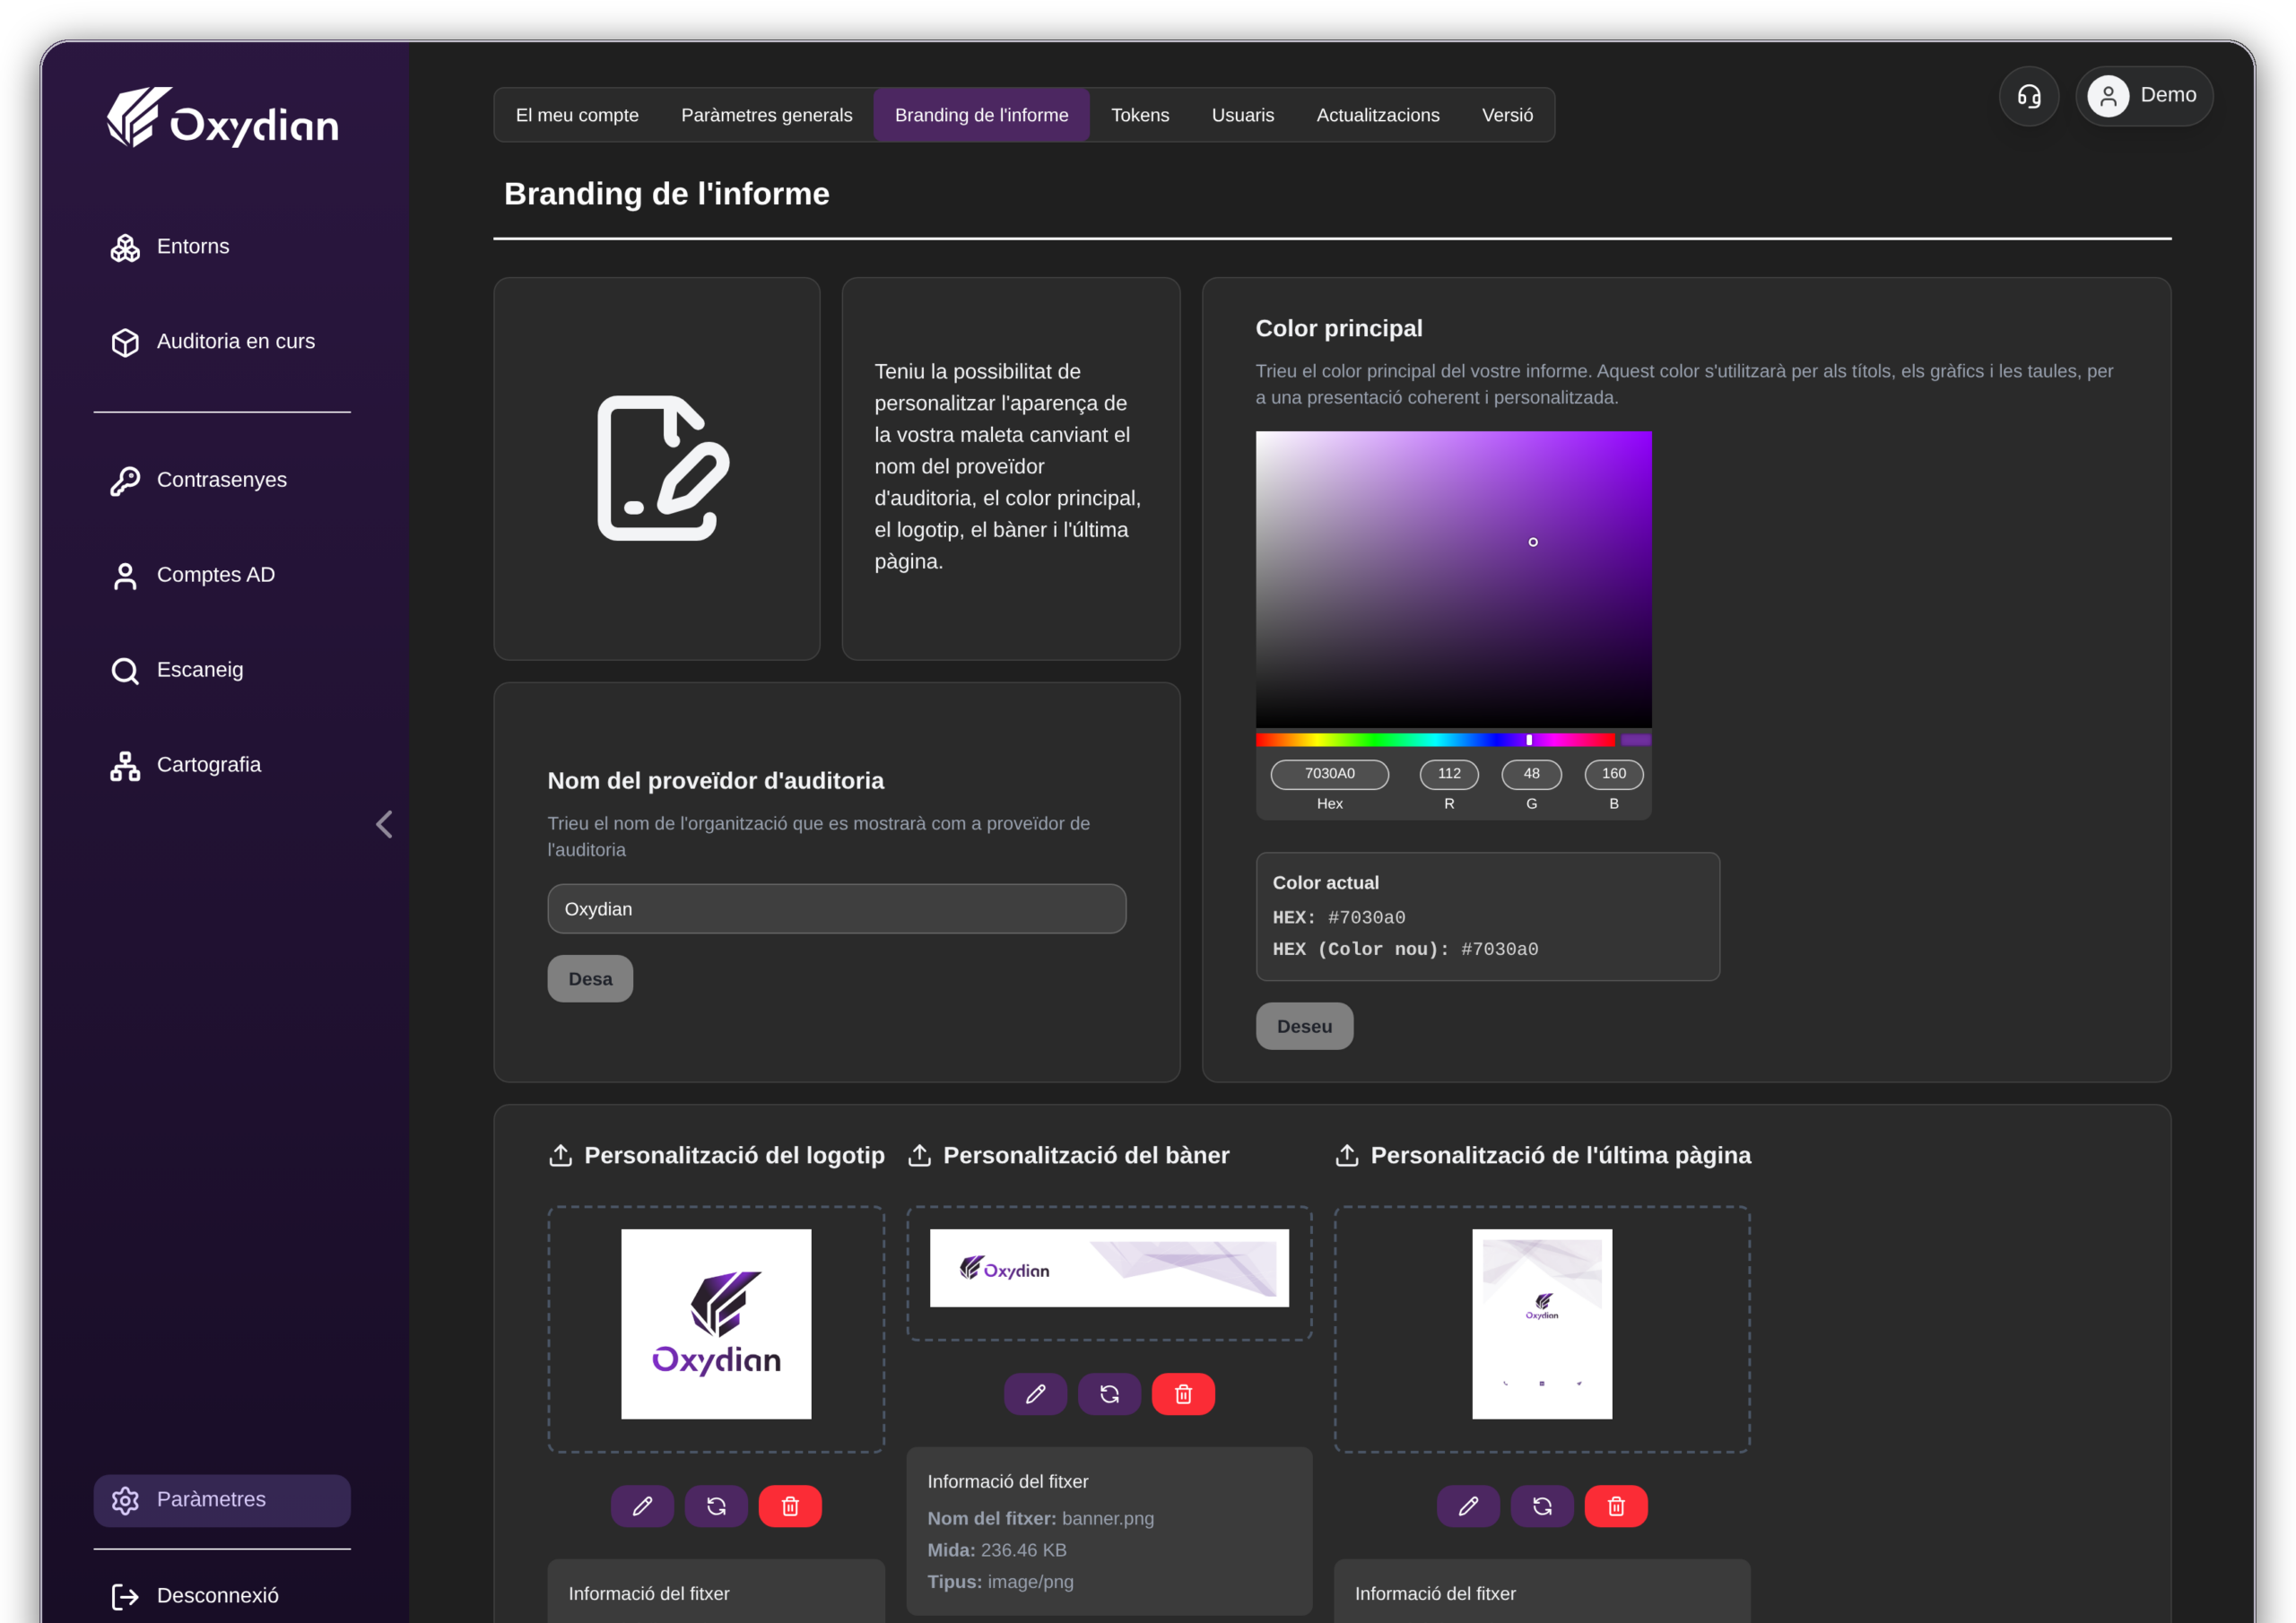Click the last page preview thumbnail

[1542, 1324]
